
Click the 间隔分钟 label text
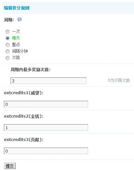(x=20, y=51)
